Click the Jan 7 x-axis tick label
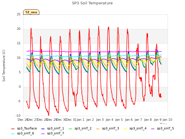Screen dimensions: 185x139 (138, 120)
